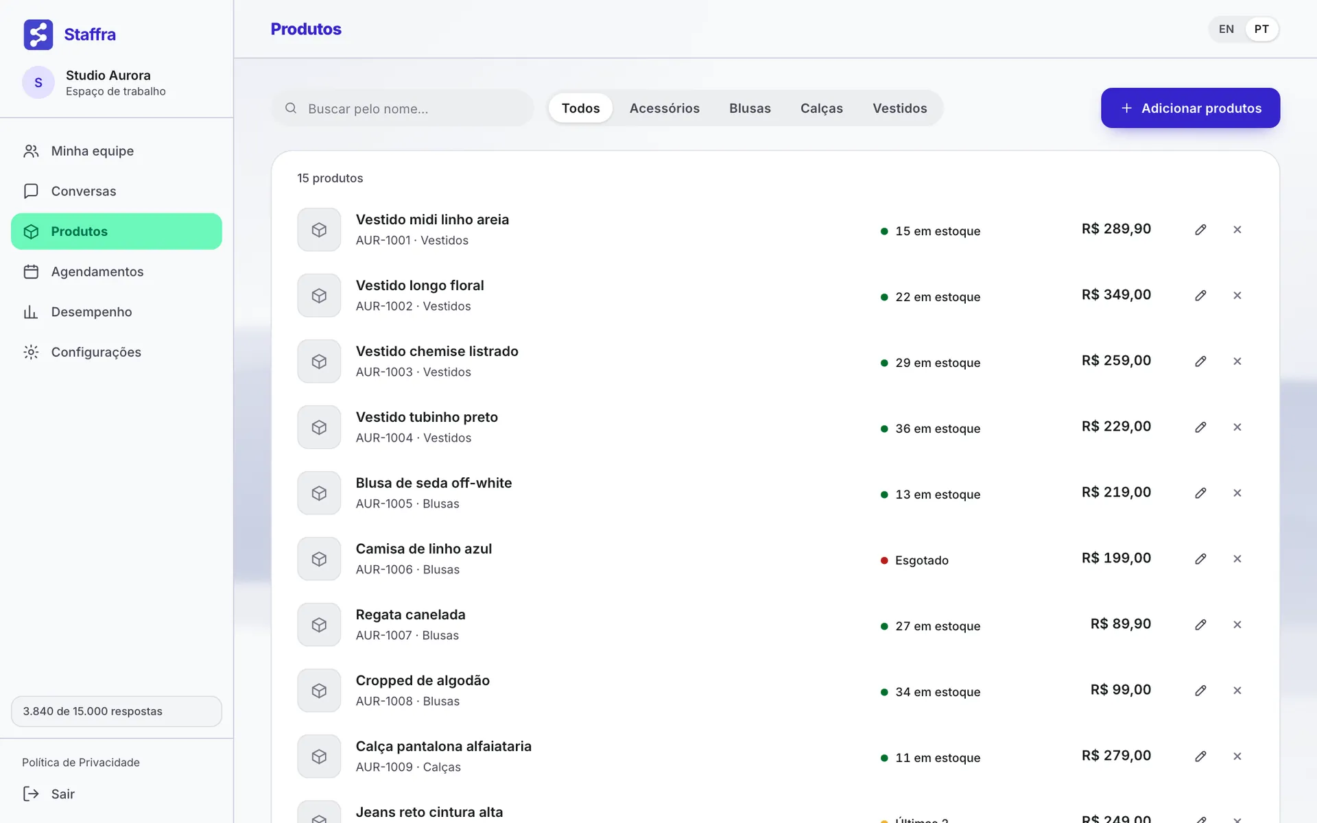Remove Calça pantalona alfaiataria product
Image resolution: width=1317 pixels, height=823 pixels.
pyautogui.click(x=1237, y=756)
